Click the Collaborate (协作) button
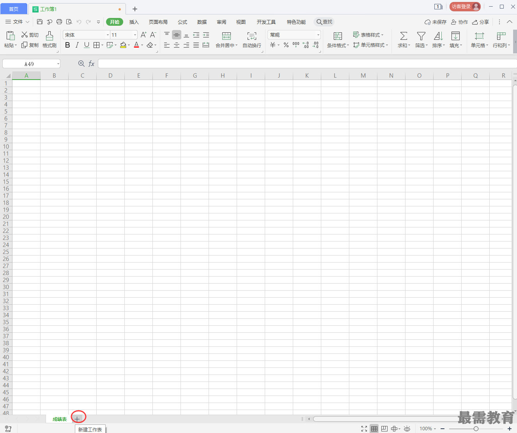Viewport: 517px width, 433px height. 459,22
